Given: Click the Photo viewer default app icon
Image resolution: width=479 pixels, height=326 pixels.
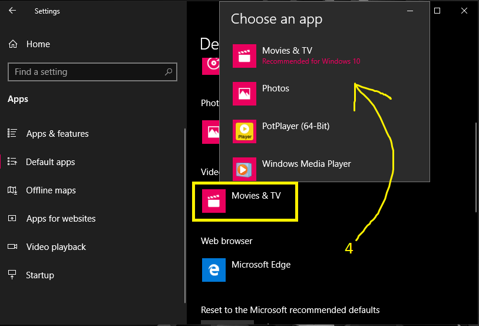Looking at the screenshot, I should (x=211, y=132).
